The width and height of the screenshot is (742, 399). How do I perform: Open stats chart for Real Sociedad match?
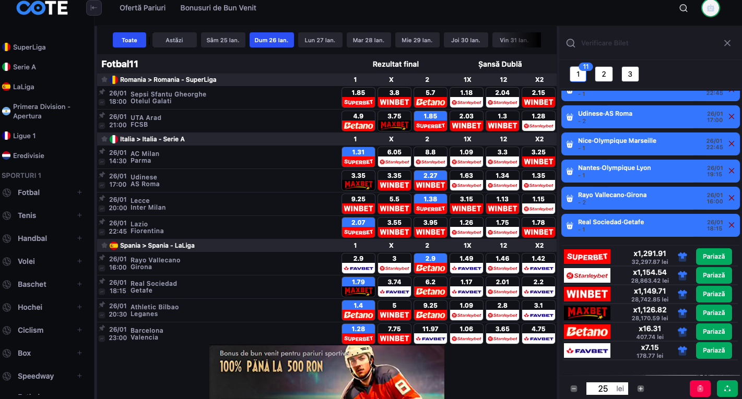pos(102,291)
